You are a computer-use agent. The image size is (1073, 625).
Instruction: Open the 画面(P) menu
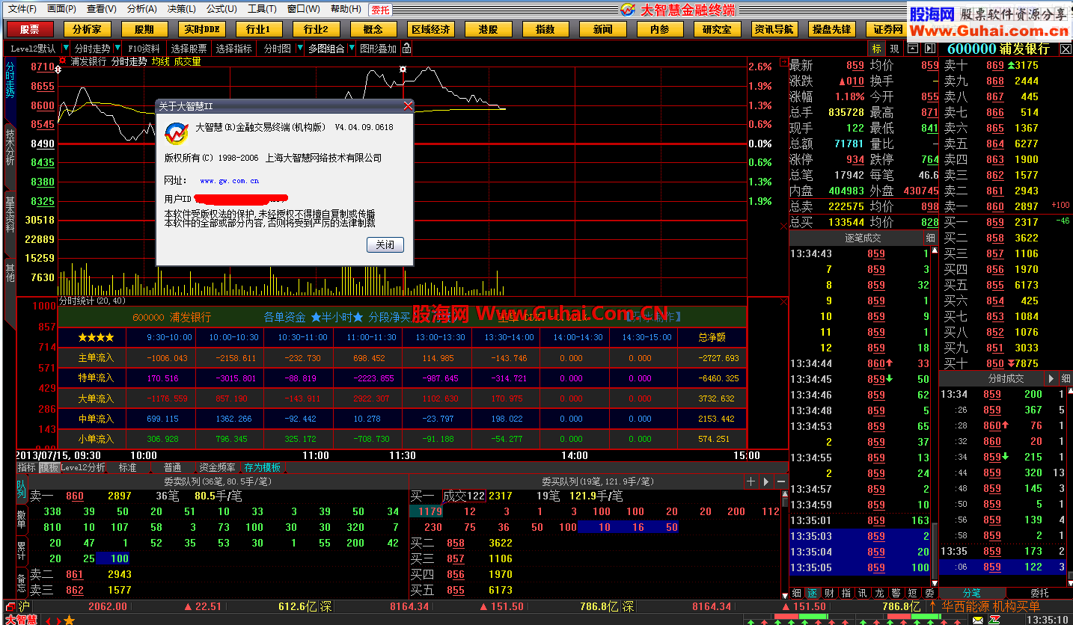click(x=61, y=9)
